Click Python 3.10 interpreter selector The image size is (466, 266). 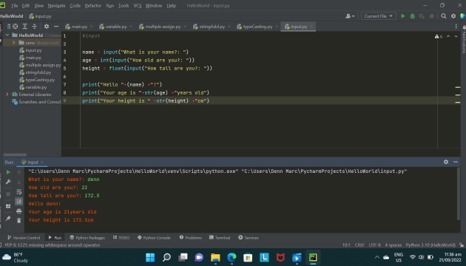click(x=430, y=245)
